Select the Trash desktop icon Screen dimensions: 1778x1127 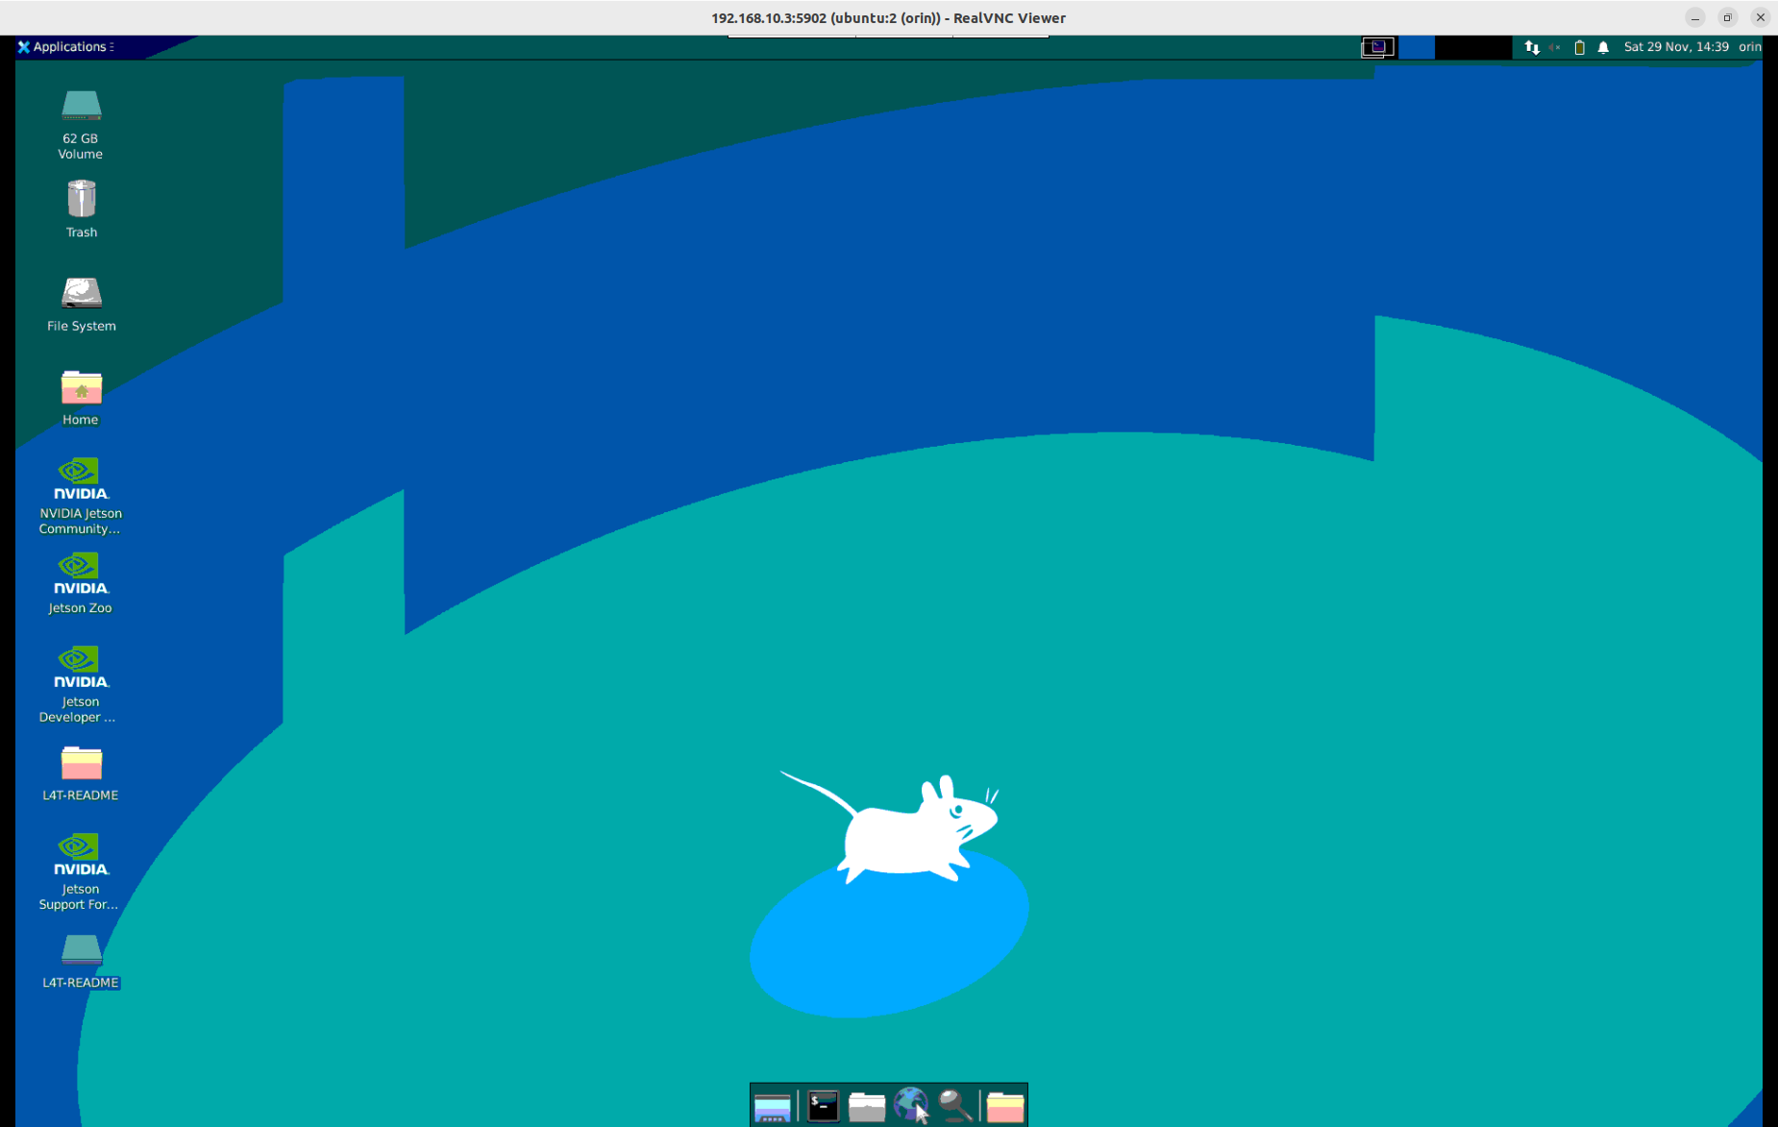tap(81, 200)
